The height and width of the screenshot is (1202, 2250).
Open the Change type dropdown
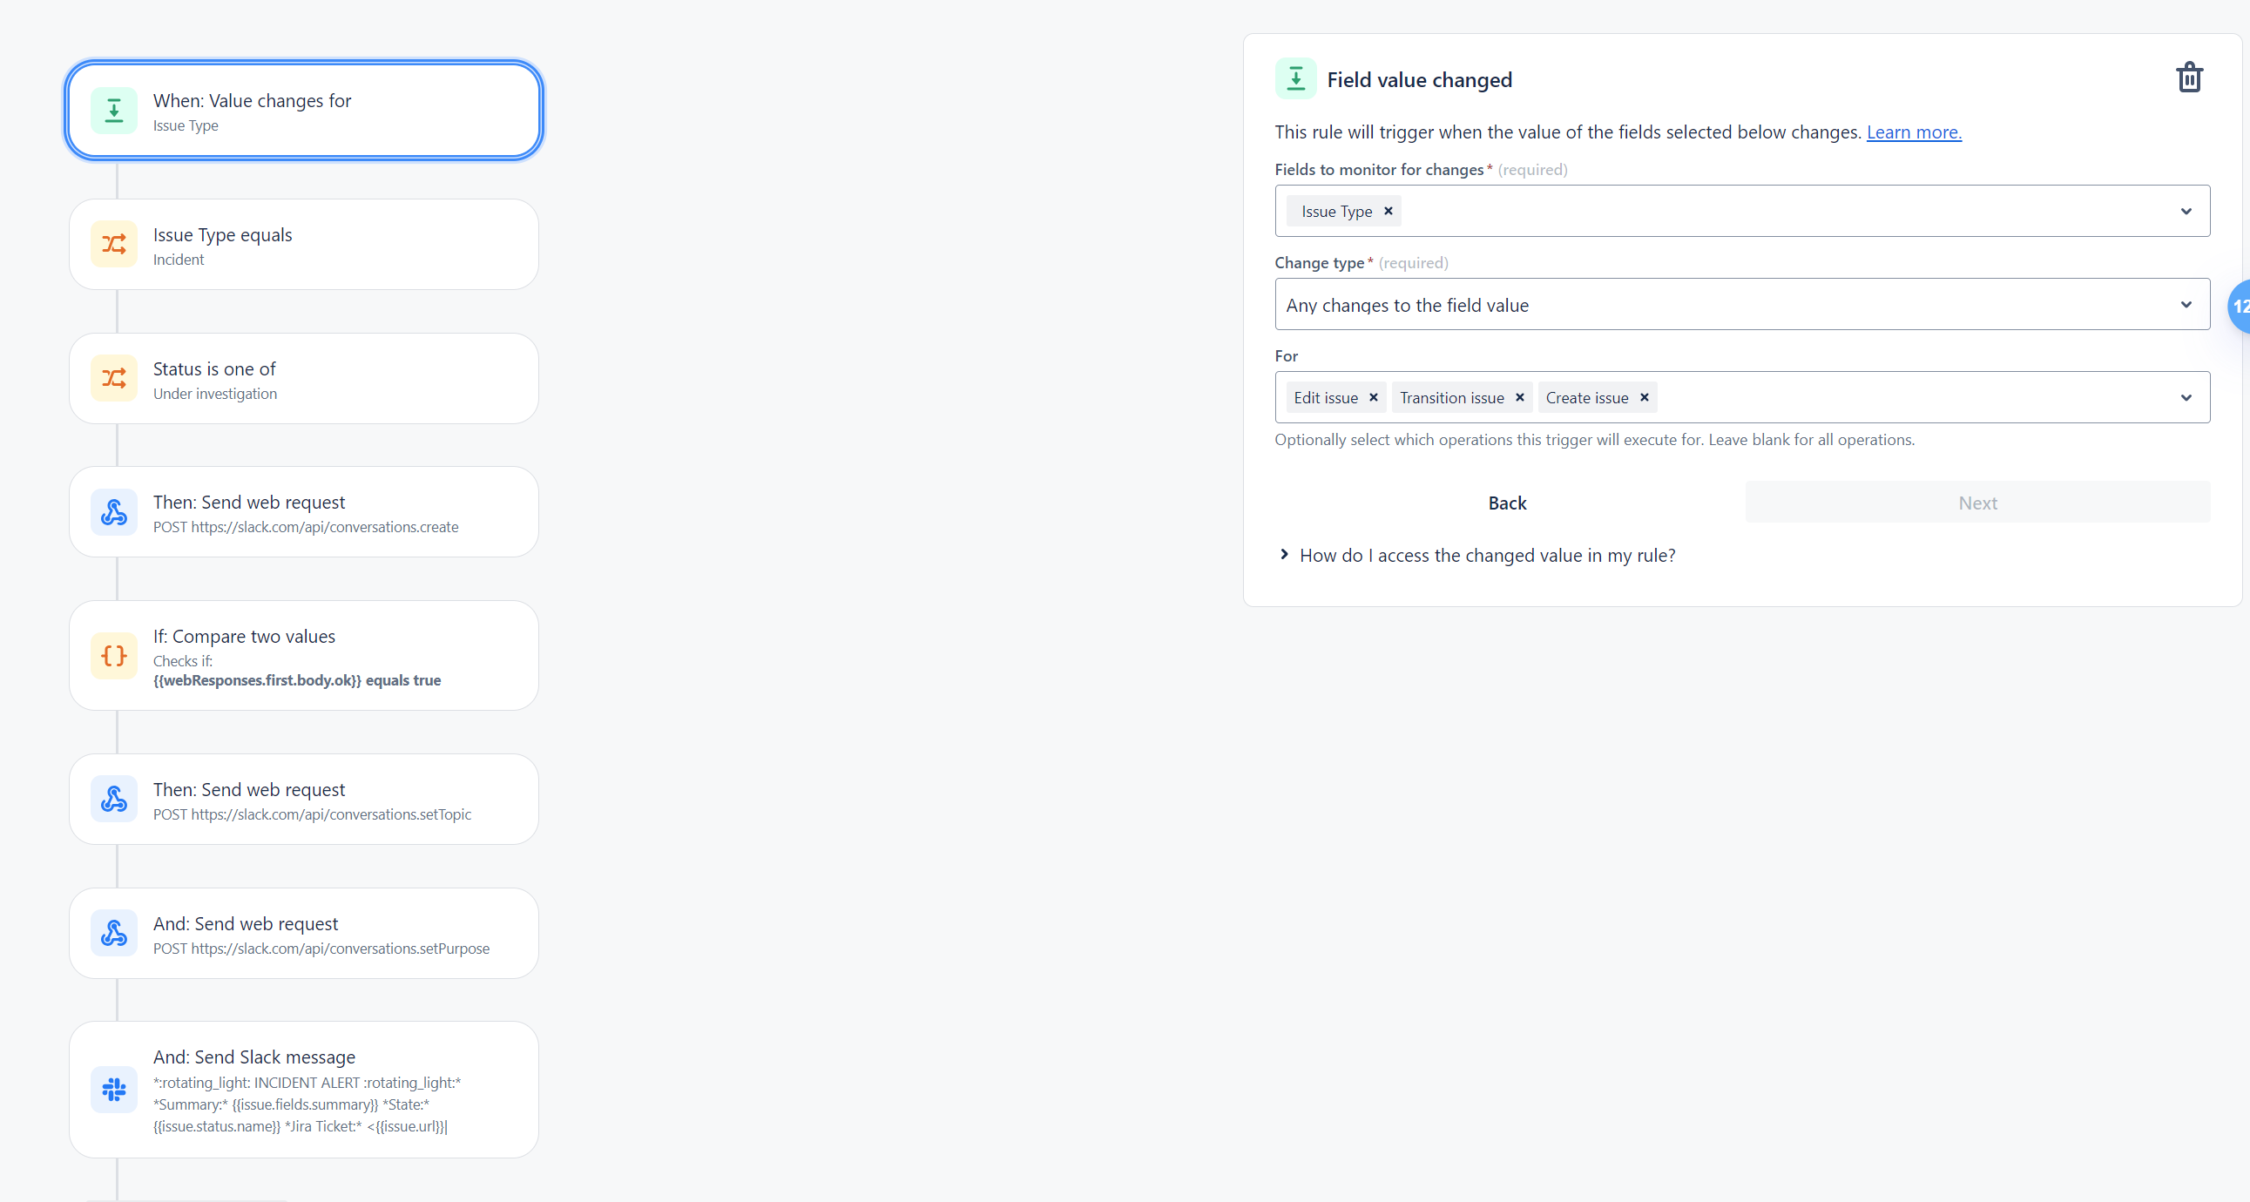(x=1742, y=304)
